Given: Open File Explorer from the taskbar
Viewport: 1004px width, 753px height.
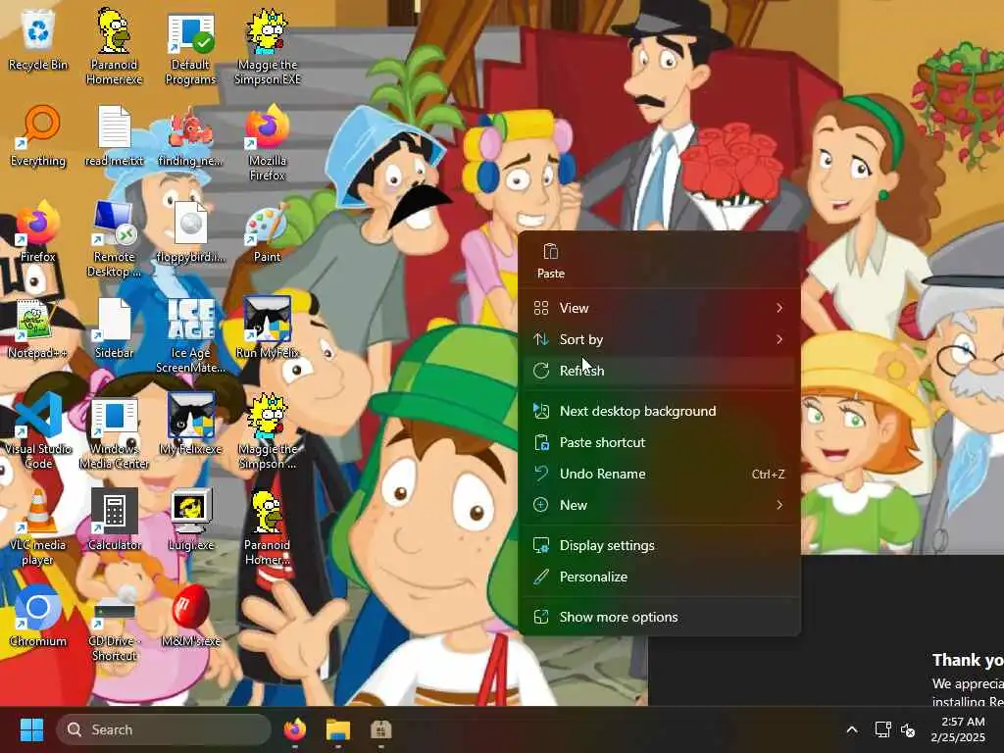Looking at the screenshot, I should point(338,729).
